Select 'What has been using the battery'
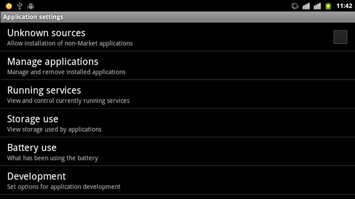 point(53,158)
